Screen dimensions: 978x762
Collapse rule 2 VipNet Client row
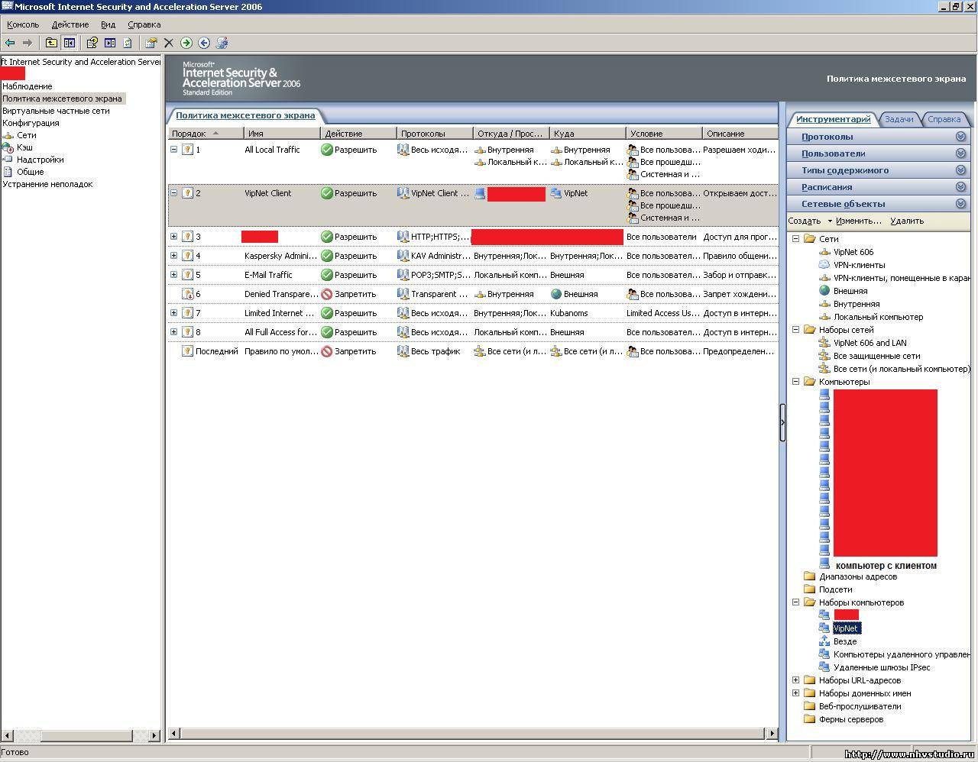(173, 193)
